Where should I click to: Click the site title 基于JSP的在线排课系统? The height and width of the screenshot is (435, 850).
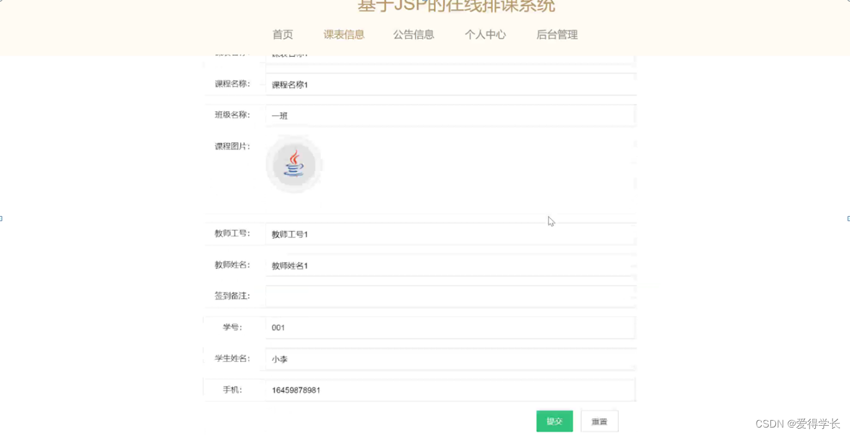tap(456, 6)
